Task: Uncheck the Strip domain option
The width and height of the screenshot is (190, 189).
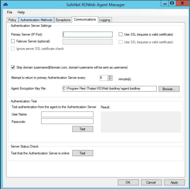Action: [x=13, y=67]
